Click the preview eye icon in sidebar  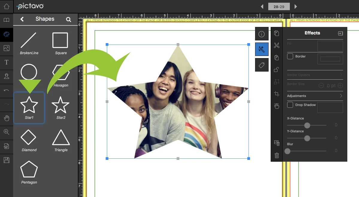(x=6, y=146)
